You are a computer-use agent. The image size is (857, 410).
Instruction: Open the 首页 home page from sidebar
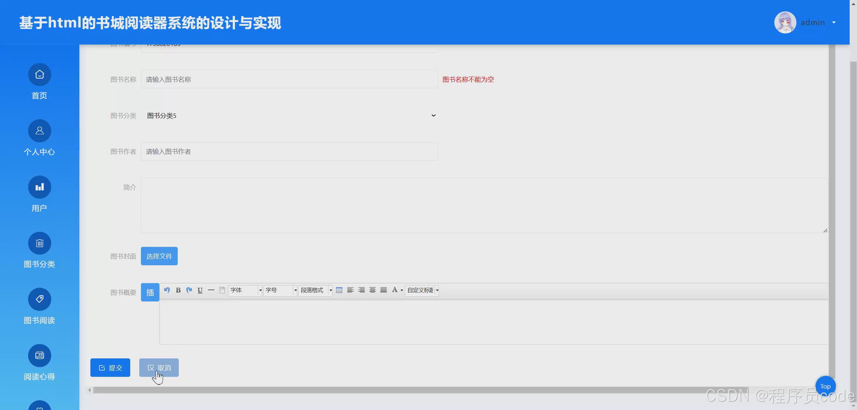tap(39, 82)
